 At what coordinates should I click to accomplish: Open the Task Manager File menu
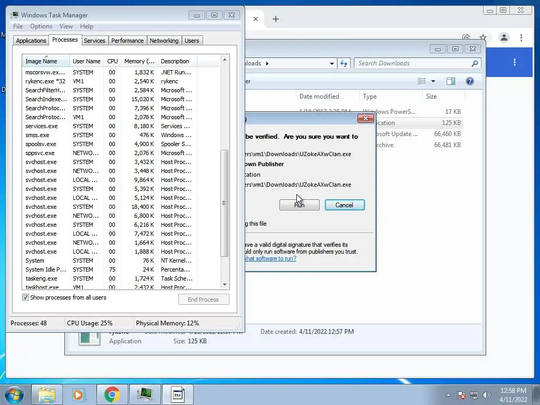[18, 26]
